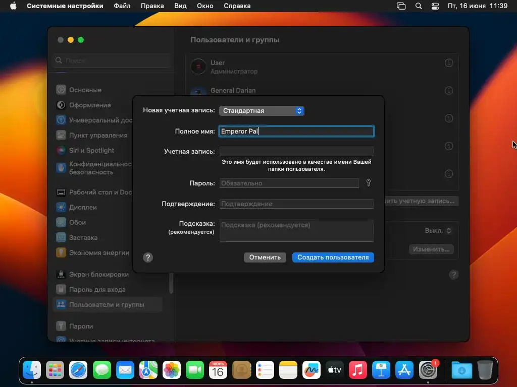Viewport: 517px width, 387px height.
Task: Select Пользователи и группы in the sidebar
Action: (x=108, y=305)
